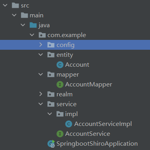Open the Account class file
Viewport: 150px width, 150px height.
(77, 65)
